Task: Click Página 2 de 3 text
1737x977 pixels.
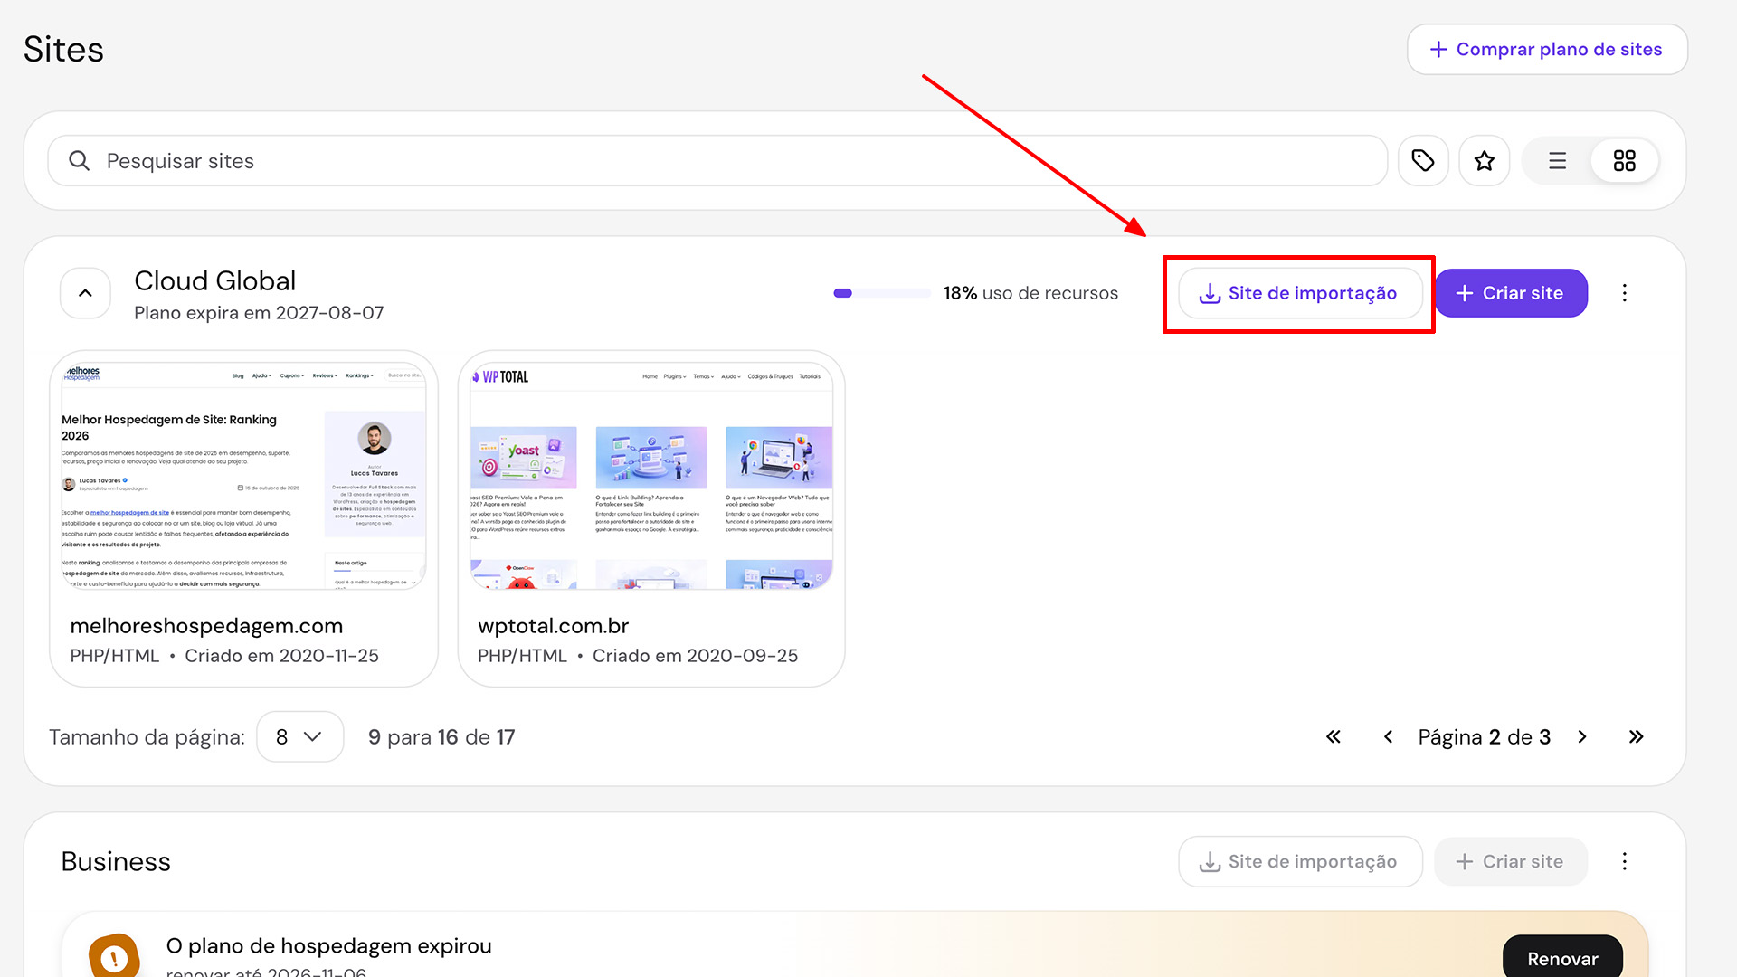Action: (1484, 736)
